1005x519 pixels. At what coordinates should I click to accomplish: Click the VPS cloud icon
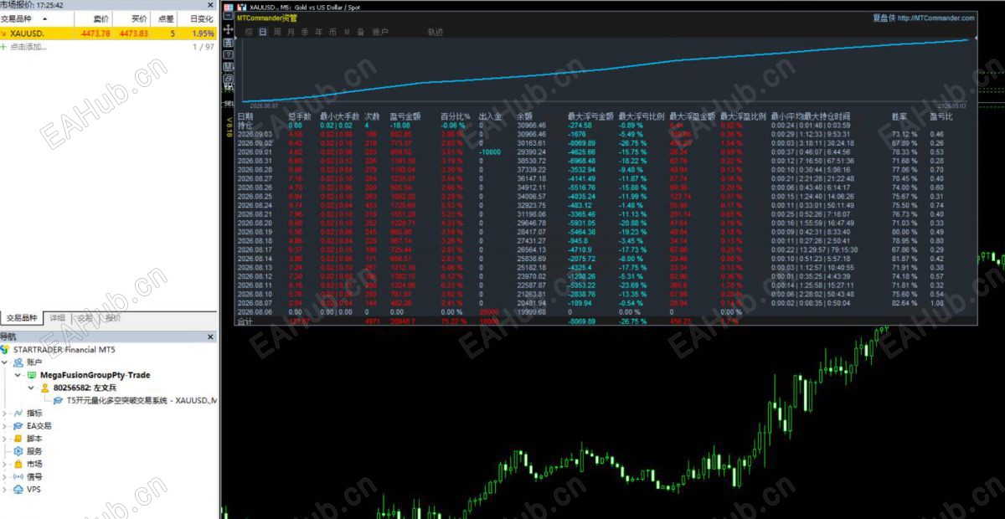pos(18,490)
